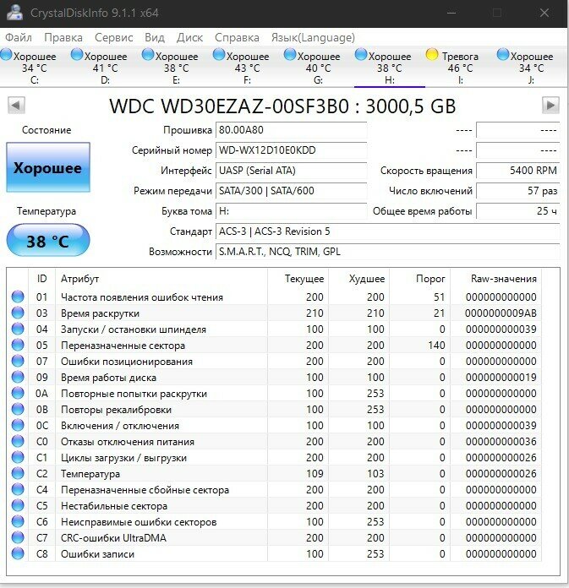Click serial number field WD-WX12D10E0KDD
This screenshot has width=569, height=588.
tap(291, 150)
